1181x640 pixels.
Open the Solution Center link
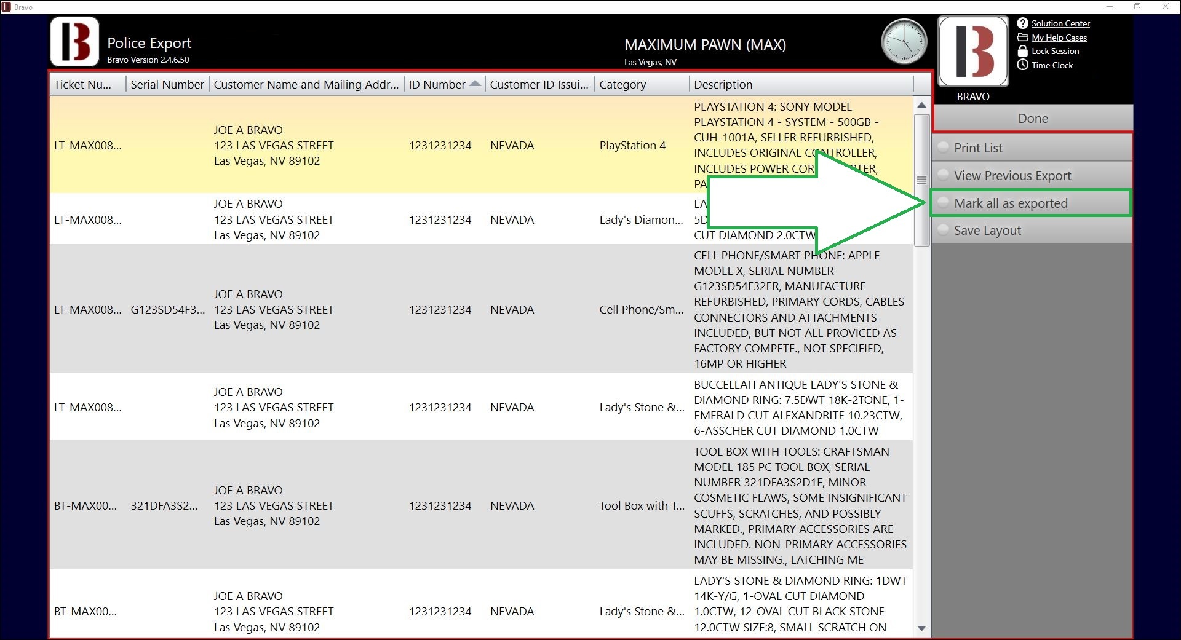pos(1060,23)
